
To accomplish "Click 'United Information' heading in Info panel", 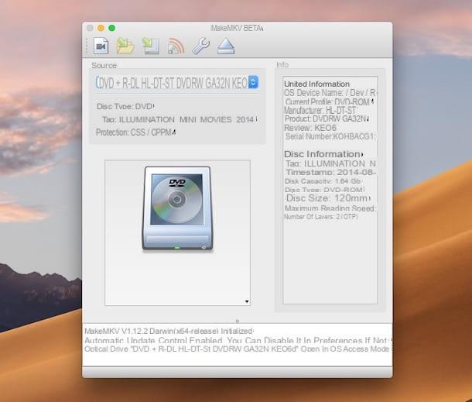I will pos(316,84).
